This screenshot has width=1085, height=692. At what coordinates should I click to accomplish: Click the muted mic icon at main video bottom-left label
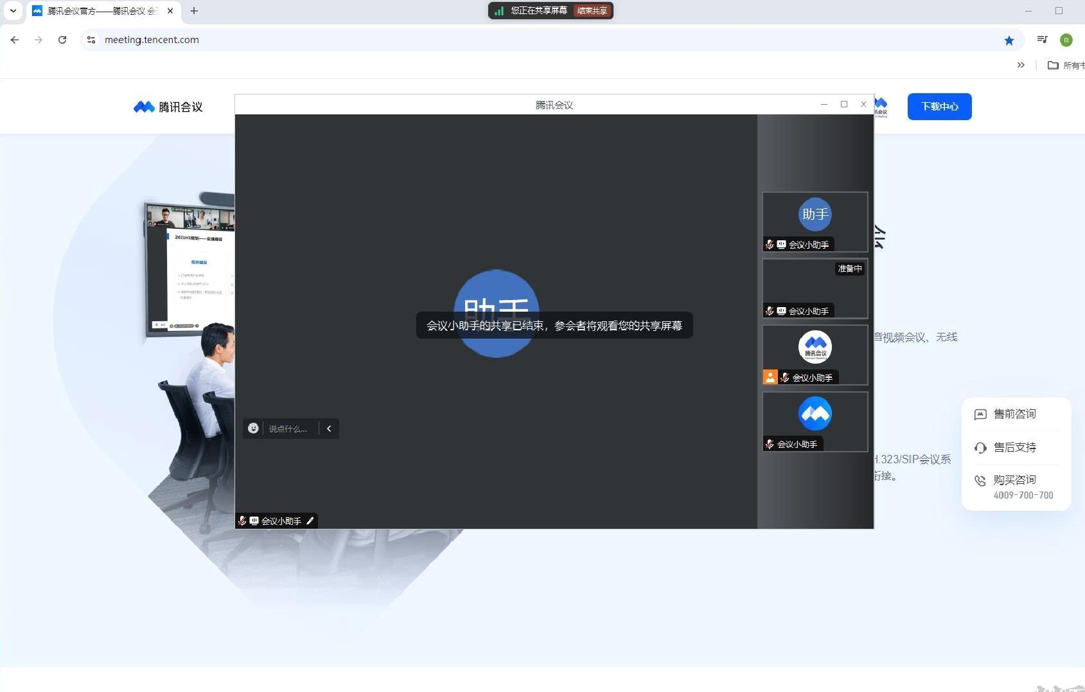(x=242, y=521)
